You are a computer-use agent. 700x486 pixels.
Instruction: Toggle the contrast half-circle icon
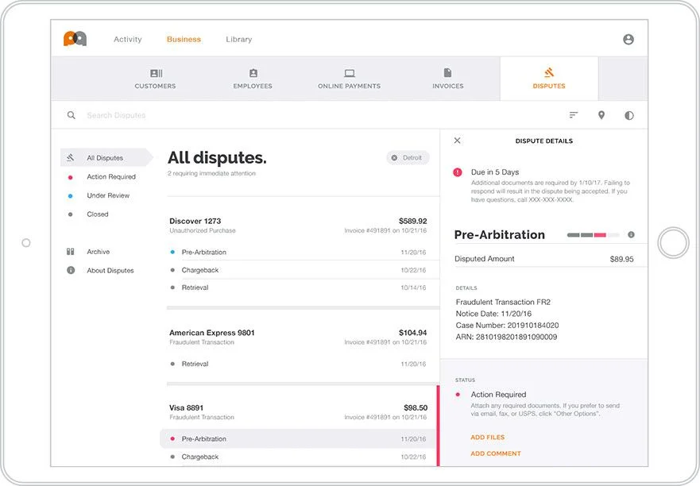tap(628, 116)
